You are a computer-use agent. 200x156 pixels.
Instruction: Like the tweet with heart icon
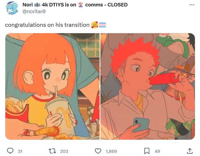(x=98, y=151)
